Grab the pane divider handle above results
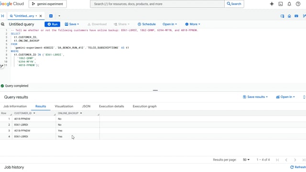This screenshot has height=172, width=306. click(155, 90)
